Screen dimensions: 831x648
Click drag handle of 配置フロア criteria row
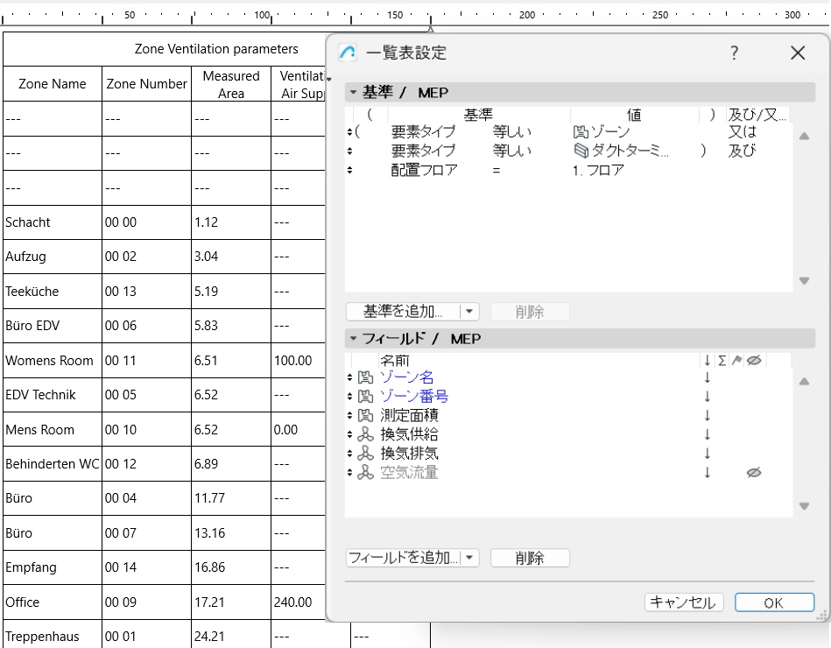(x=349, y=170)
